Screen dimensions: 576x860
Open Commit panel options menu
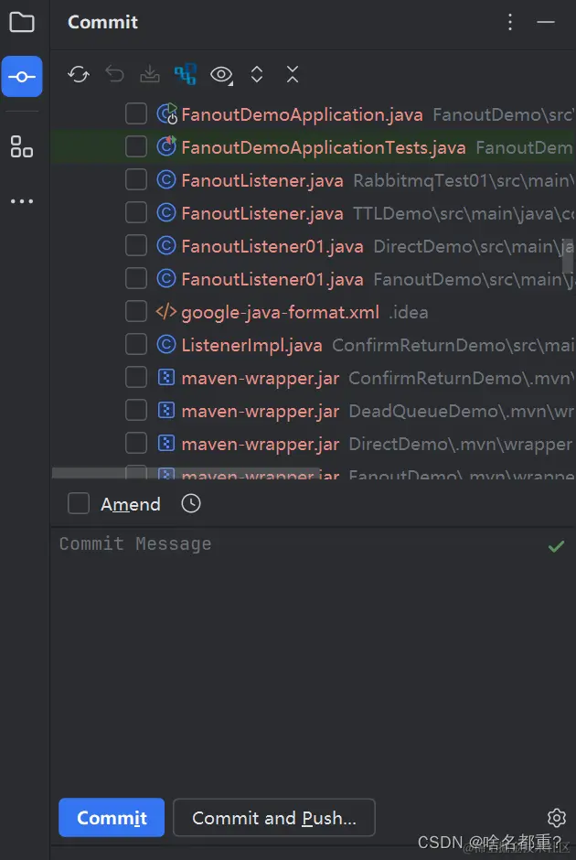coord(510,22)
